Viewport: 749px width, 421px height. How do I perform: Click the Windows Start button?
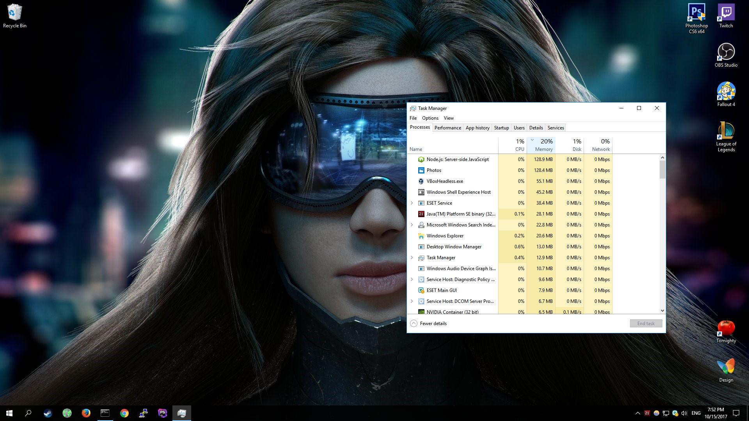9,413
